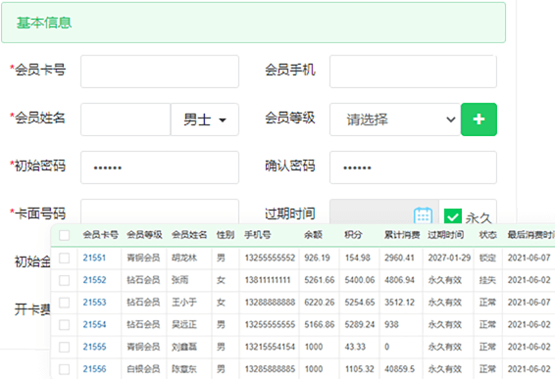Click the green plus add-level button

(479, 119)
